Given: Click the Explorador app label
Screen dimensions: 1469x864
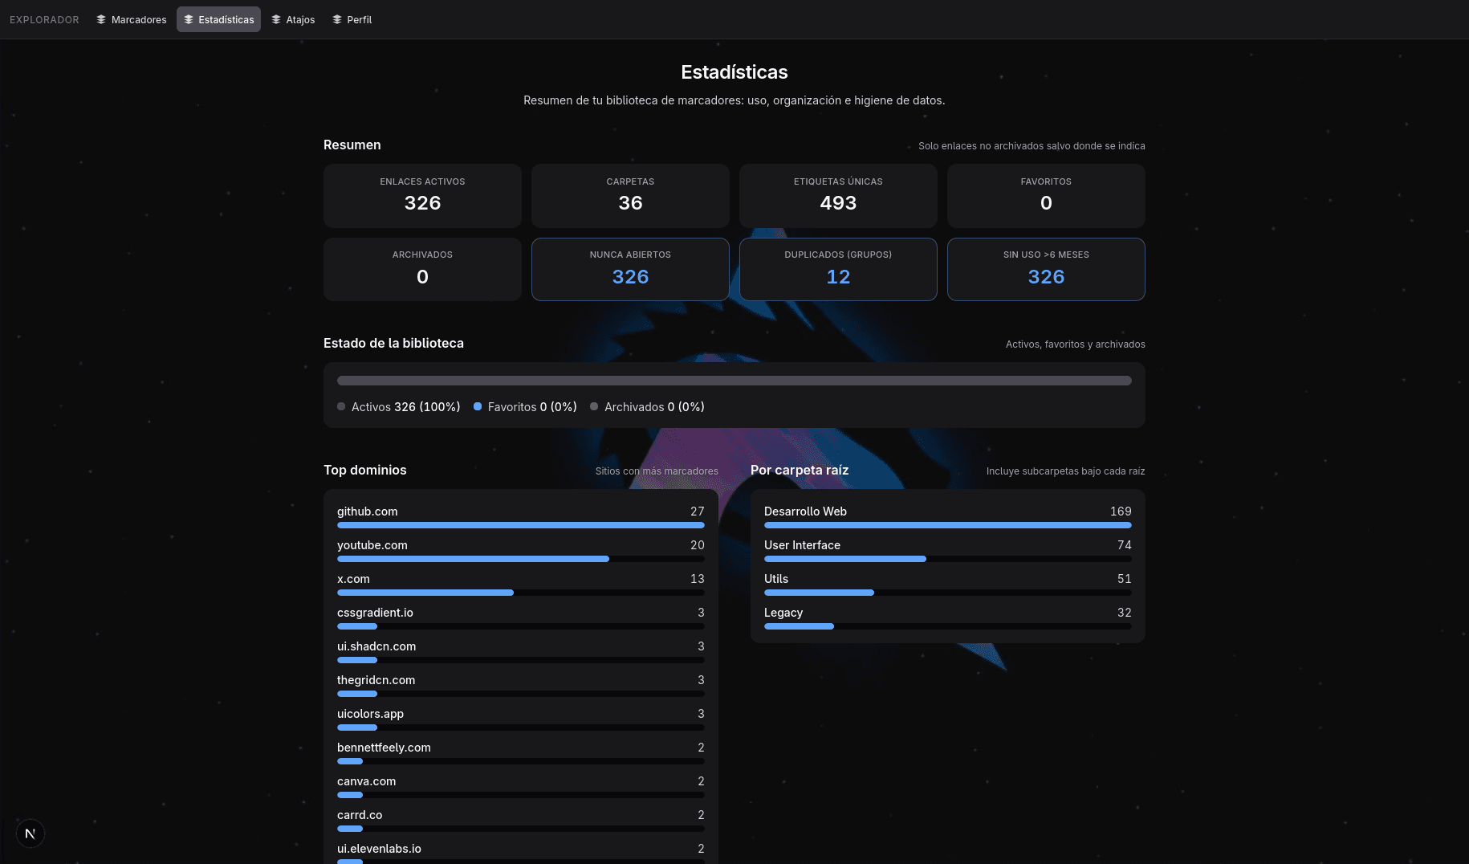Looking at the screenshot, I should click(x=44, y=19).
